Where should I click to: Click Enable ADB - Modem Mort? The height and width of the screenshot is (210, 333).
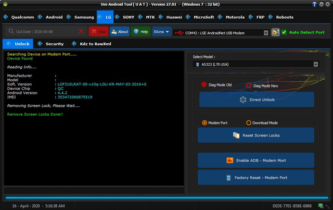click(x=256, y=160)
